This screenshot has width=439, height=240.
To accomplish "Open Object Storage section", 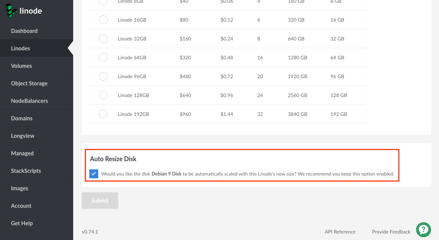I will [29, 83].
